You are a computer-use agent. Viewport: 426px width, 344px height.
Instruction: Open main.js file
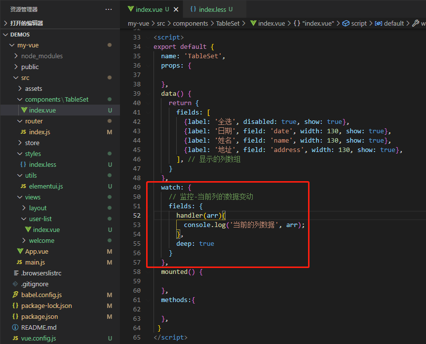[x=60, y=263]
